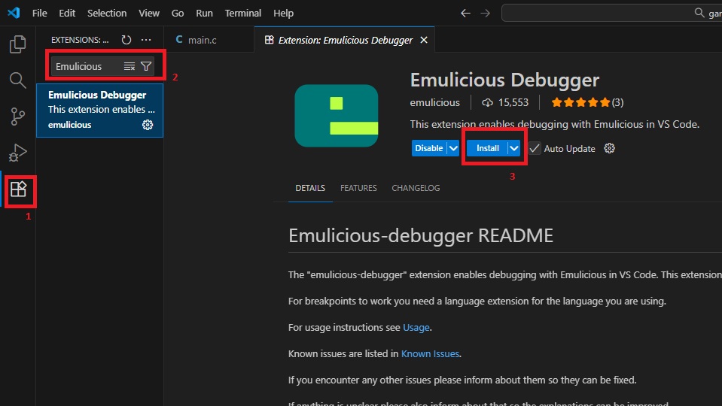Open the Run and Debug view
The image size is (722, 406).
[17, 153]
